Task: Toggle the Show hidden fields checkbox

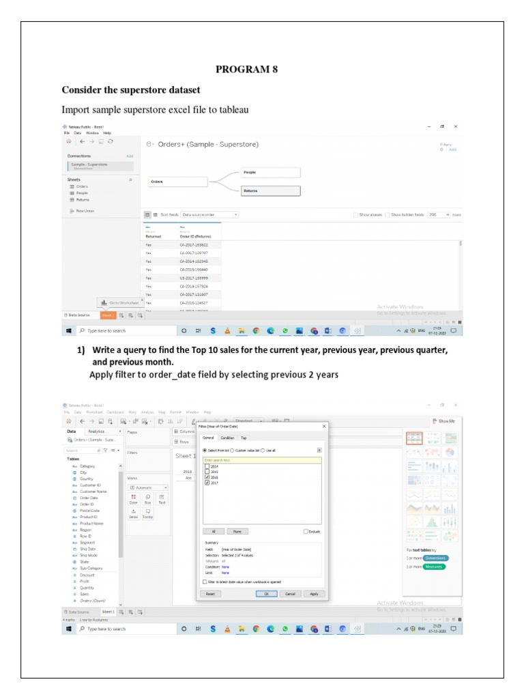Action: (x=388, y=215)
